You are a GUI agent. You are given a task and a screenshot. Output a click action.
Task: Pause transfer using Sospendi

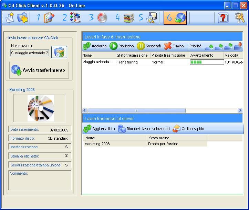(x=149, y=46)
